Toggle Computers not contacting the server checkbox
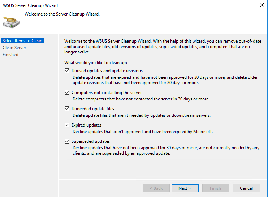The image size is (268, 197). point(67,93)
